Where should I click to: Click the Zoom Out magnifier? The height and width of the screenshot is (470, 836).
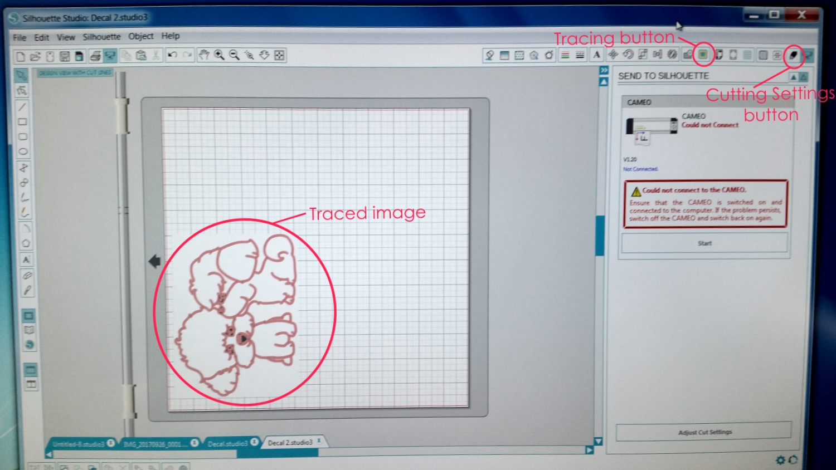(234, 55)
